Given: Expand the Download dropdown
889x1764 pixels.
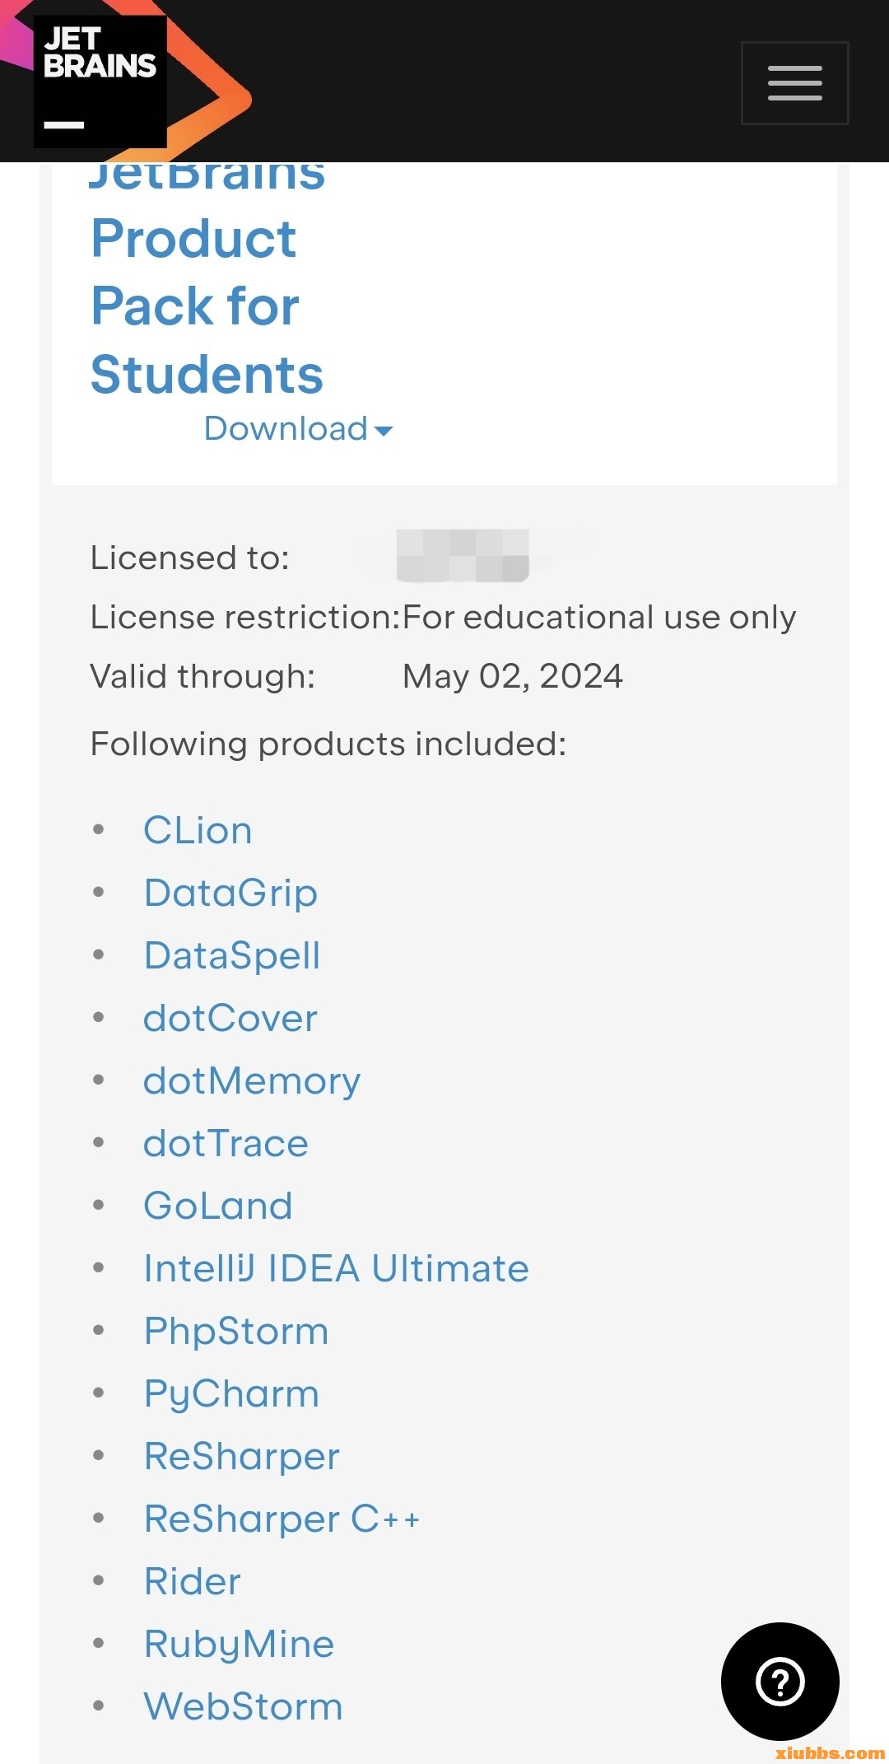Looking at the screenshot, I should [298, 429].
